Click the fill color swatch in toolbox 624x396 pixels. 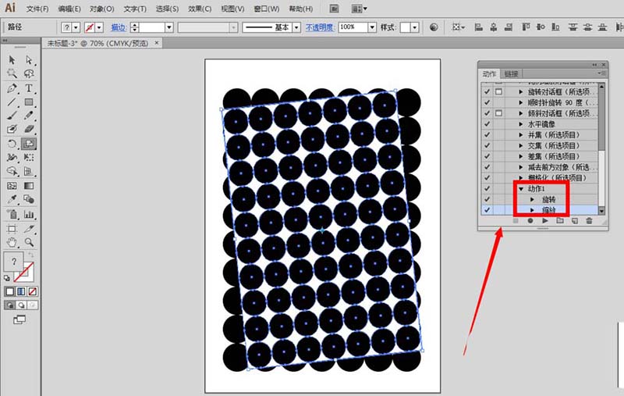pos(12,262)
